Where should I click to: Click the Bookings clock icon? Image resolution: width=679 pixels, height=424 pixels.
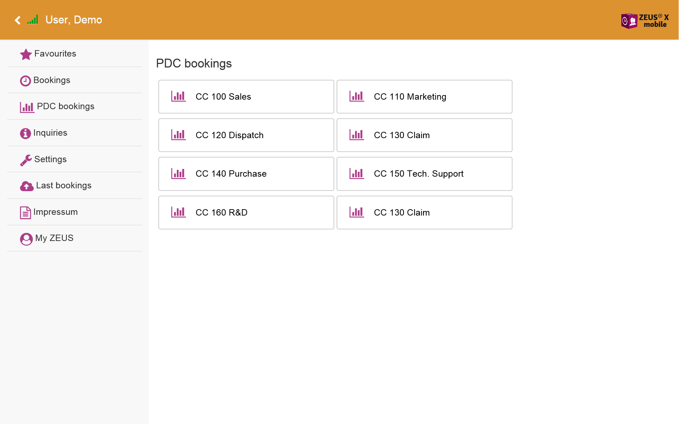point(25,81)
